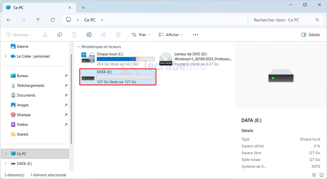Click the Refresh arrow button
This screenshot has width=327, height=179.
(53, 20)
